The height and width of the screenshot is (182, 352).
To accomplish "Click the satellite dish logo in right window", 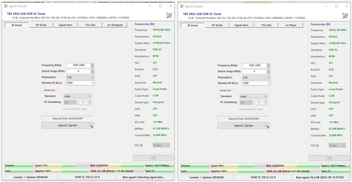I will point(345,16).
